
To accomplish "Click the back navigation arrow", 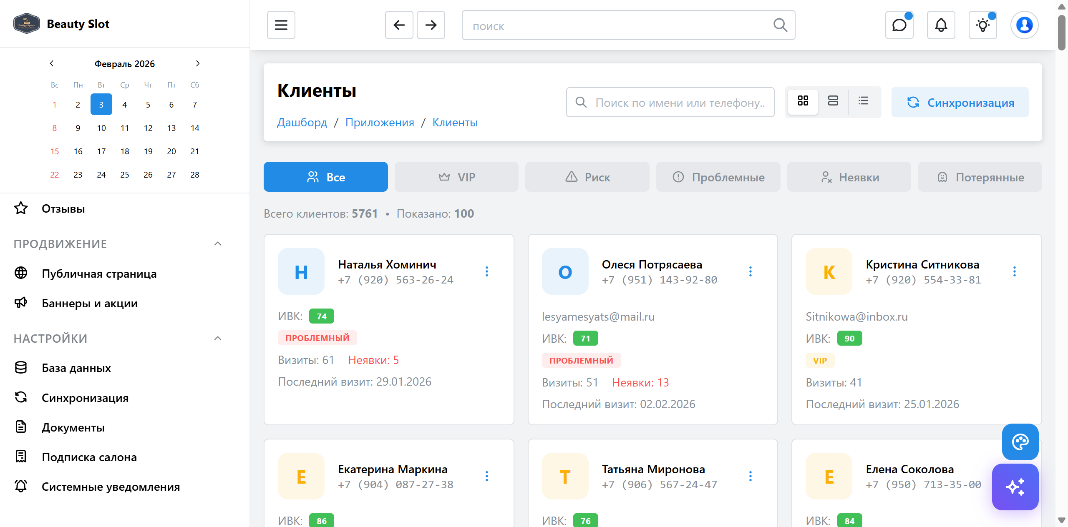I will coord(399,25).
